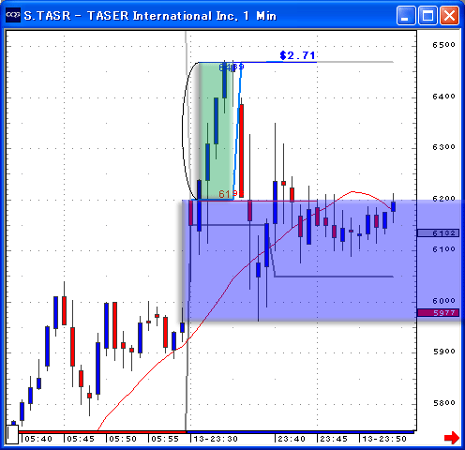Click the 6300 price scale label
This screenshot has height=450, width=465.
pyautogui.click(x=443, y=147)
